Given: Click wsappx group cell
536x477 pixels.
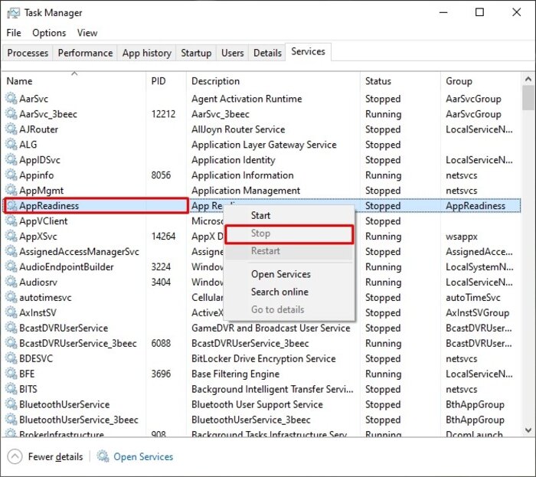Looking at the screenshot, I should click(461, 237).
